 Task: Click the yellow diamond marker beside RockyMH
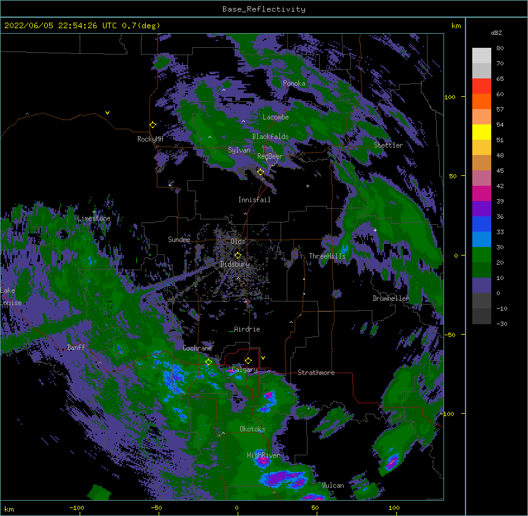click(x=153, y=125)
